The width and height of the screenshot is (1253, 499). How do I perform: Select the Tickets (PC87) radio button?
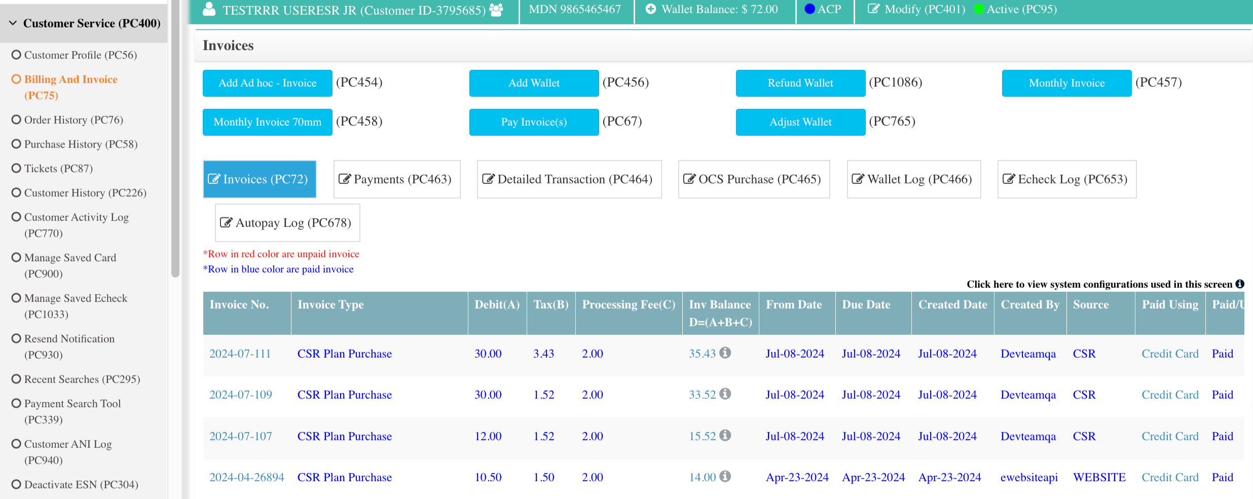(x=16, y=168)
